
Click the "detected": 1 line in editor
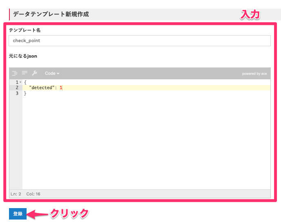point(146,87)
